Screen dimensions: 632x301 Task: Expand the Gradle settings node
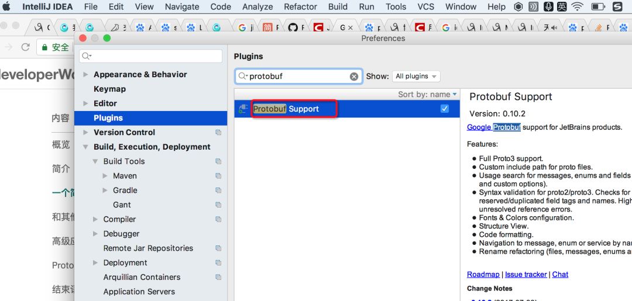[x=105, y=191]
